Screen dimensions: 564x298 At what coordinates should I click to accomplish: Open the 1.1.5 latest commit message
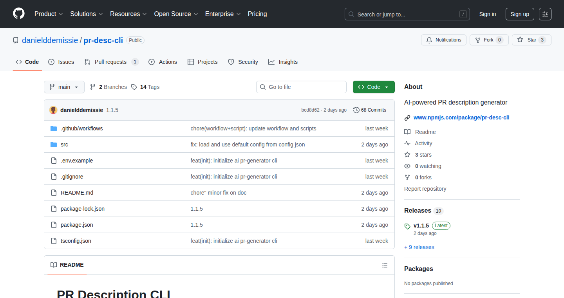click(112, 110)
